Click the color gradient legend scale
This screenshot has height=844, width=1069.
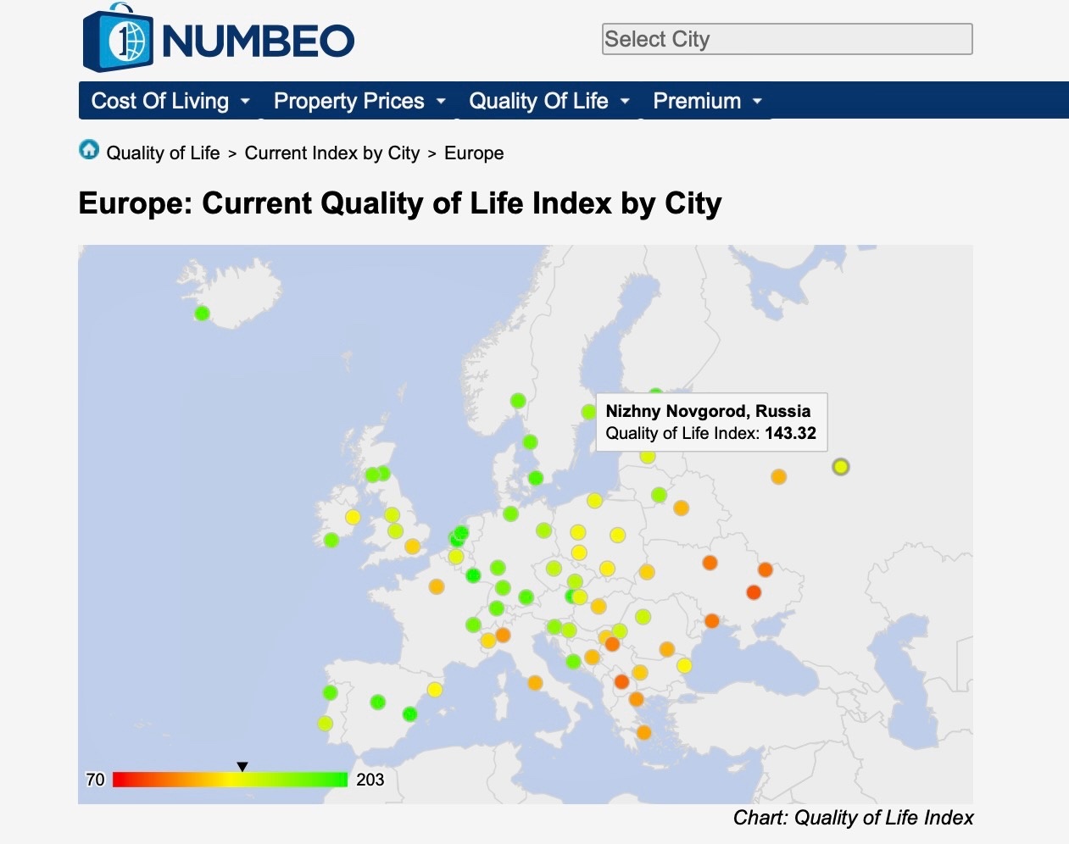230,780
